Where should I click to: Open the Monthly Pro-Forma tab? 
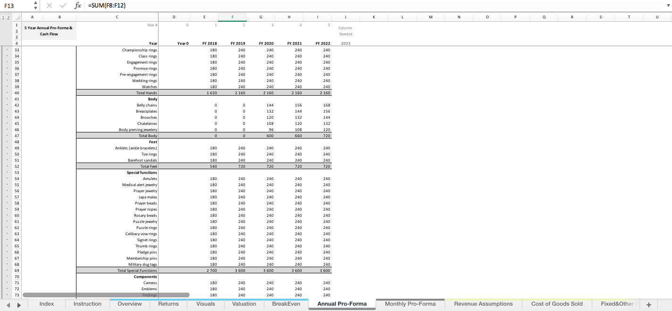pos(410,304)
